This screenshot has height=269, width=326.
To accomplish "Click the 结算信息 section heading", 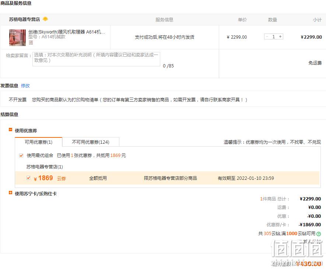I will pyautogui.click(x=9, y=115).
